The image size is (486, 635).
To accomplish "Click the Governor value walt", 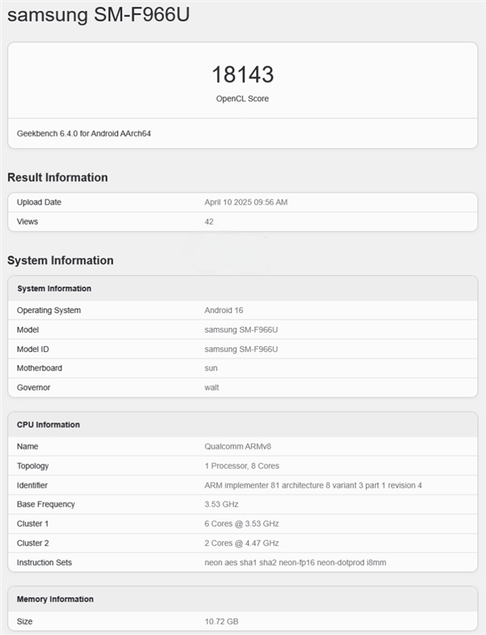I will click(211, 388).
